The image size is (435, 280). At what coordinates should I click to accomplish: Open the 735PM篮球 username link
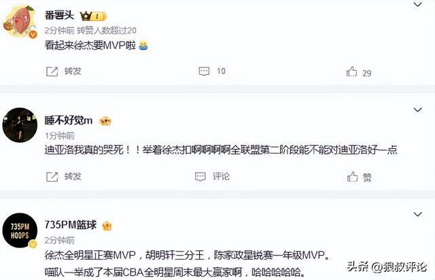click(71, 225)
